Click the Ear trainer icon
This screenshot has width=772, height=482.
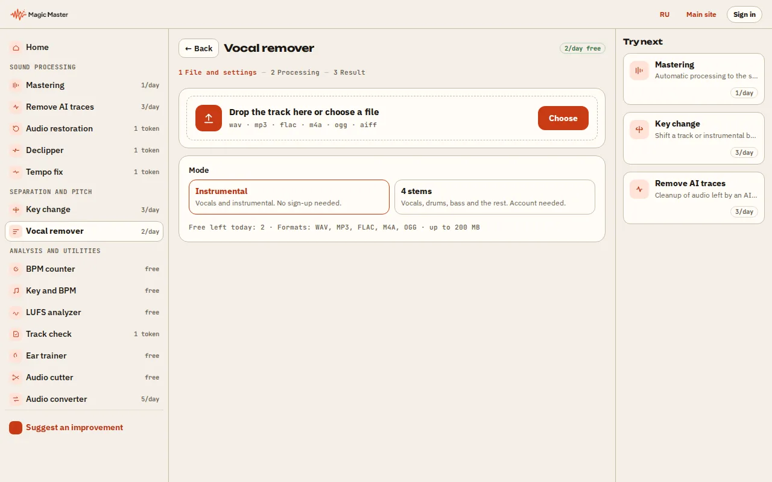[x=16, y=356]
